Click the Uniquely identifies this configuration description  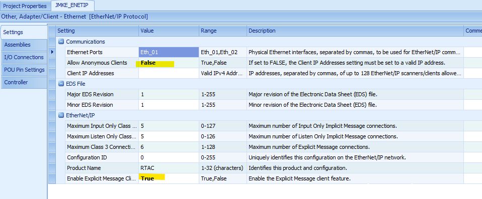point(355,157)
